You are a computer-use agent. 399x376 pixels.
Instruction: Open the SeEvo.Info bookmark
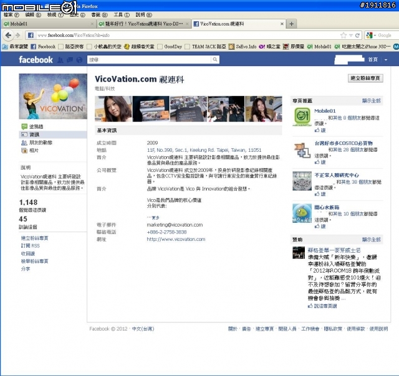pyautogui.click(x=243, y=47)
